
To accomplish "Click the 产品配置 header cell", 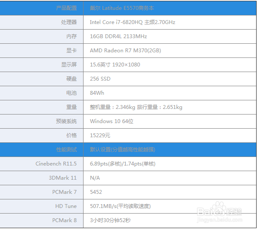I will point(42,8).
